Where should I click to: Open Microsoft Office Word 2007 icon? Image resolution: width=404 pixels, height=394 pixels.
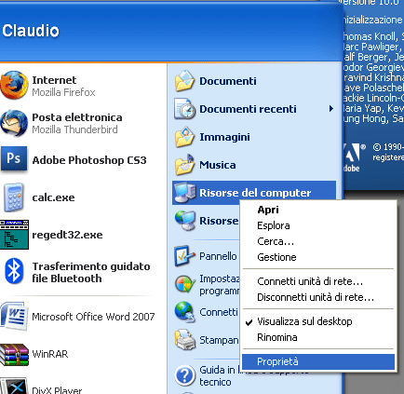pyautogui.click(x=14, y=317)
